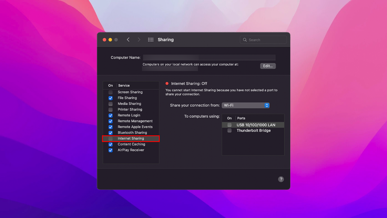
Task: Open the Show All preferences grid
Action: 151,40
